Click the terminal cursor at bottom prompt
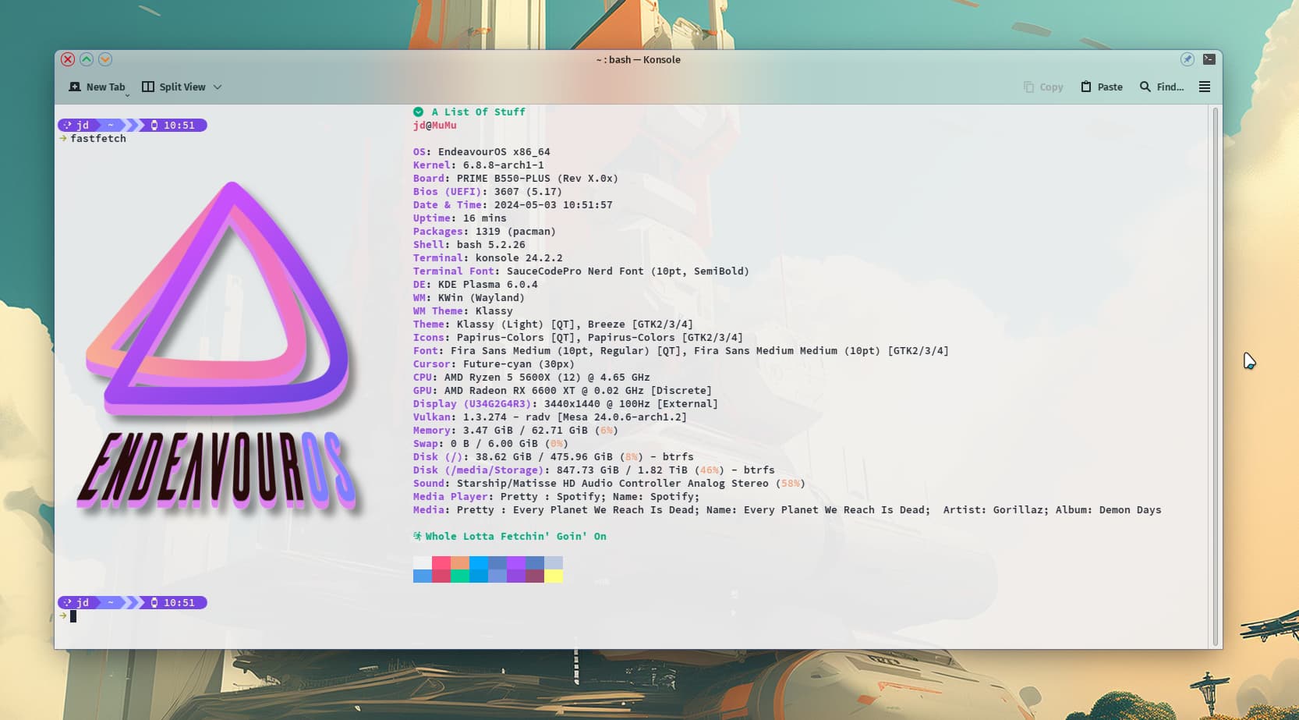Image resolution: width=1299 pixels, height=720 pixels. point(73,616)
